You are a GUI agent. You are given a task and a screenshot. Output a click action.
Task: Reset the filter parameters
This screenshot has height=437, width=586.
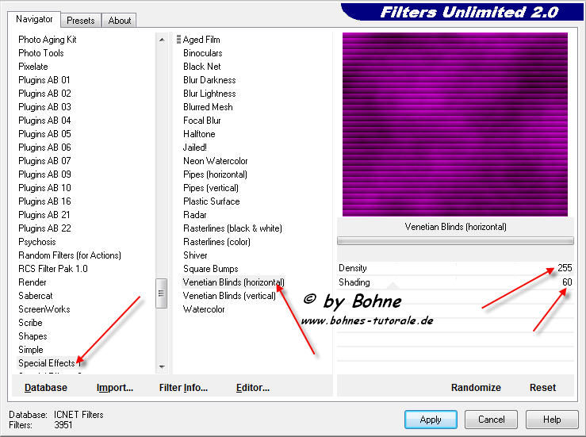tap(542, 388)
